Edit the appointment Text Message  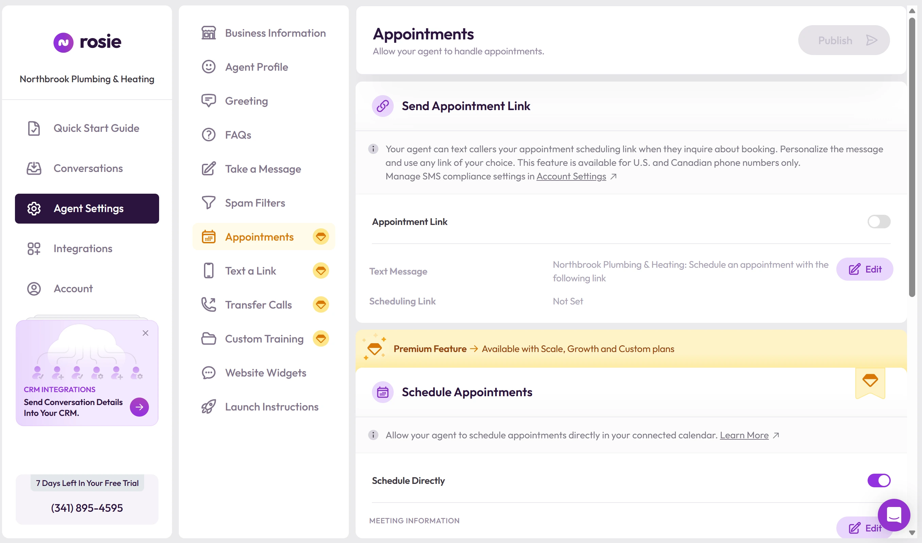point(865,269)
